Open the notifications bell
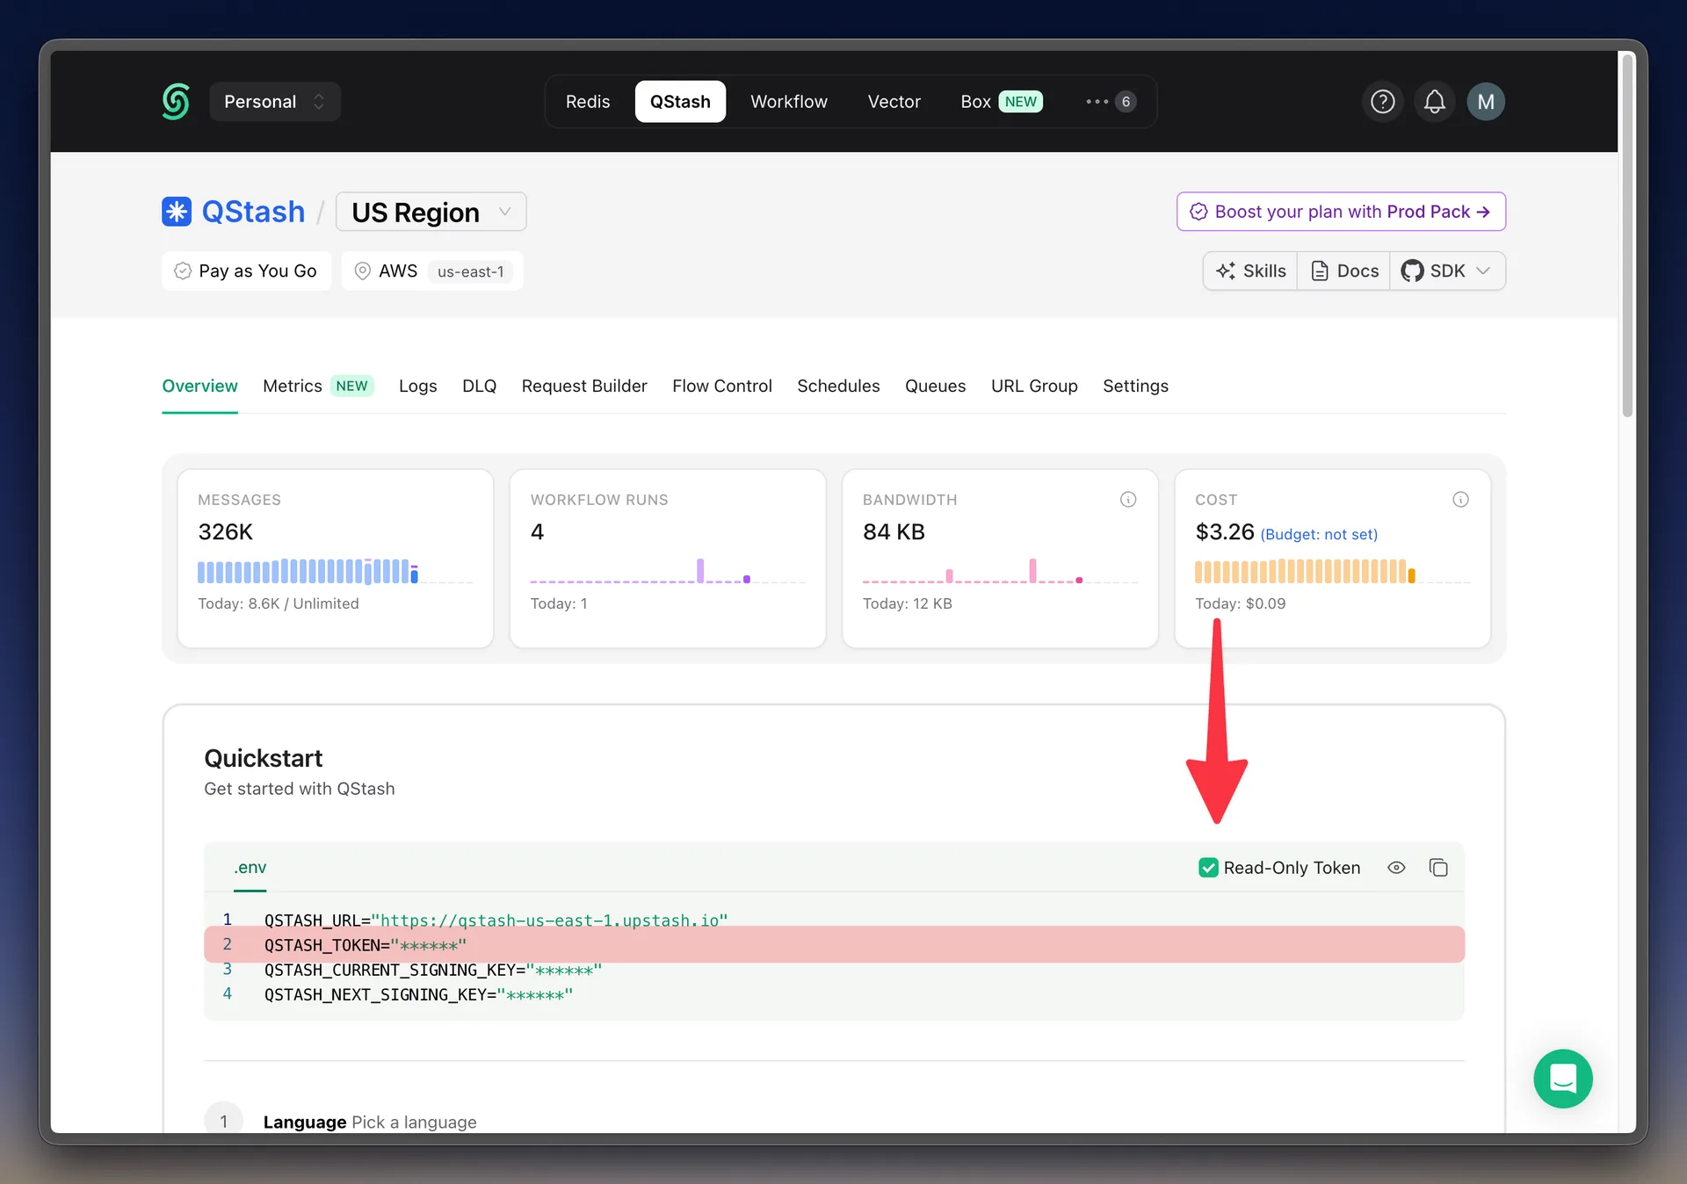Image resolution: width=1687 pixels, height=1184 pixels. tap(1434, 102)
